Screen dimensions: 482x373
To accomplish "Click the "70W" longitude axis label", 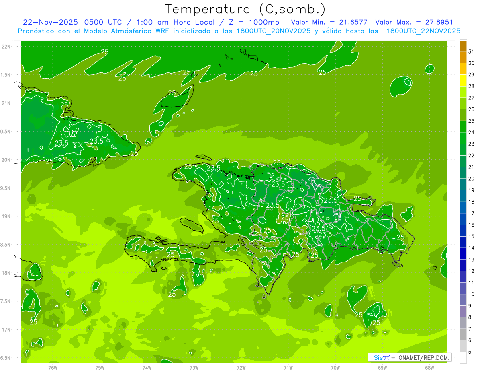I will pos(335,367).
